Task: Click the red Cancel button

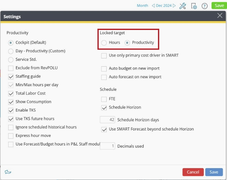Action: tap(193, 172)
